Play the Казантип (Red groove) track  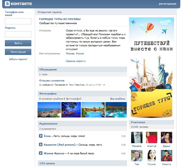pos(41,145)
